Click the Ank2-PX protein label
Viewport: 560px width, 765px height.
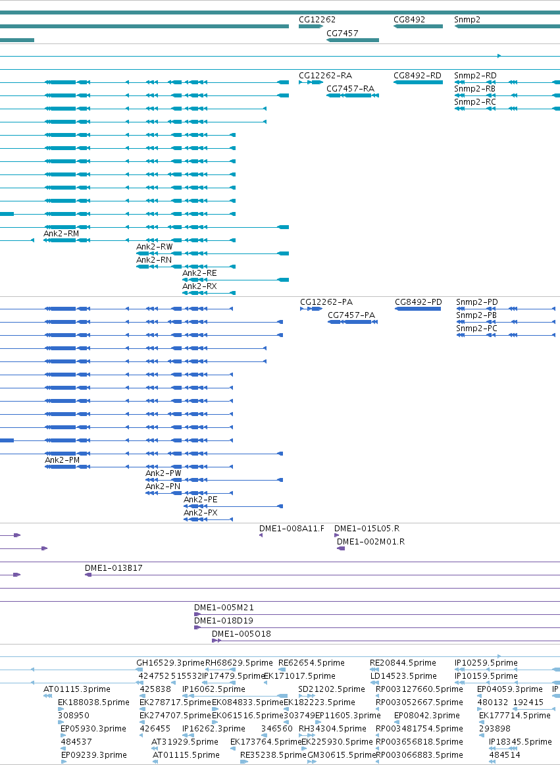tap(201, 513)
